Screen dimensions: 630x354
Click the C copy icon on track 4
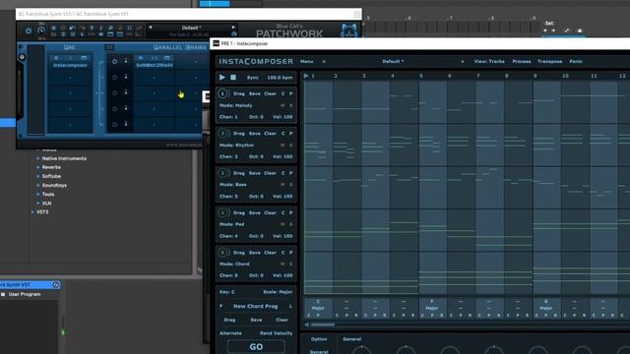point(283,212)
